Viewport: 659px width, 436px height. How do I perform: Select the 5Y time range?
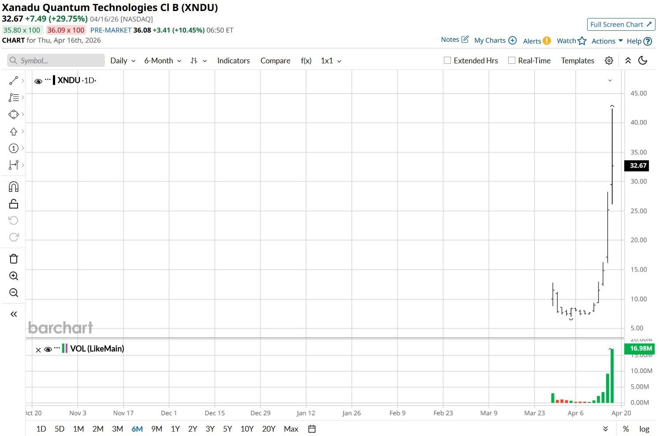227,429
